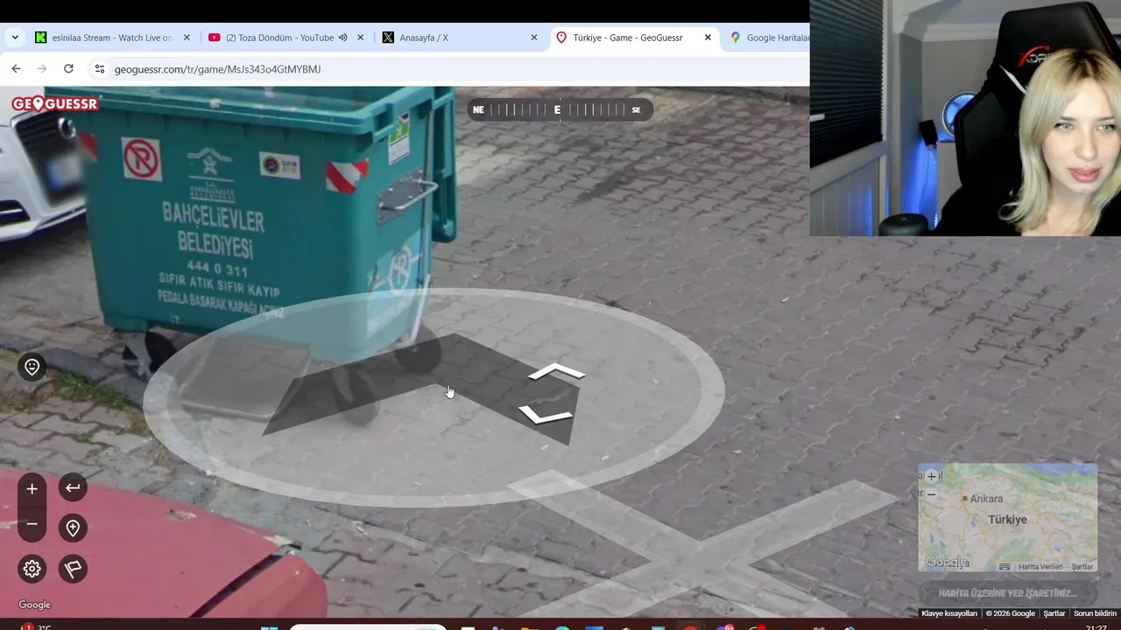Focus the geoguessr.com address bar

[x=451, y=69]
